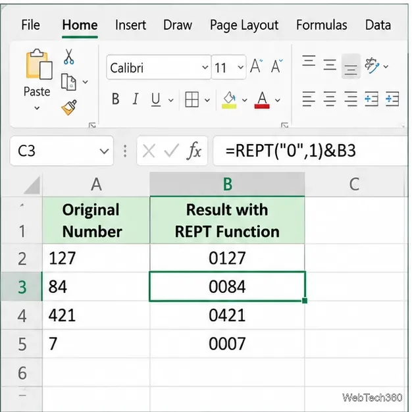
Task: Open Calibri font name dropdown
Action: pos(205,67)
